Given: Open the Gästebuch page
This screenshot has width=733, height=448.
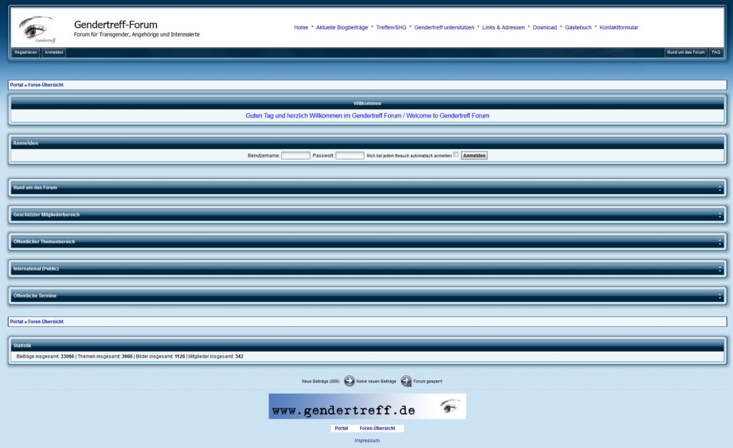Looking at the screenshot, I should click(x=578, y=28).
